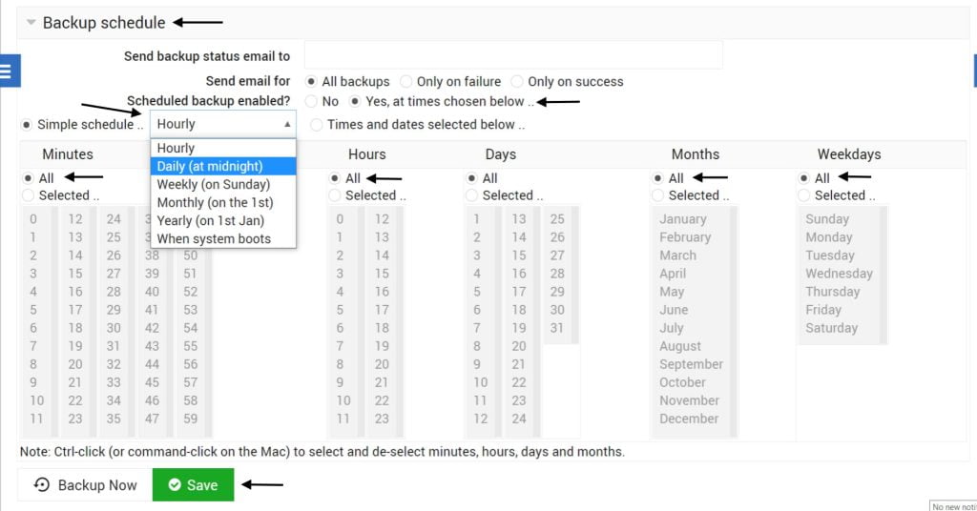Click the green Save button
The image size is (977, 511).
tap(193, 484)
